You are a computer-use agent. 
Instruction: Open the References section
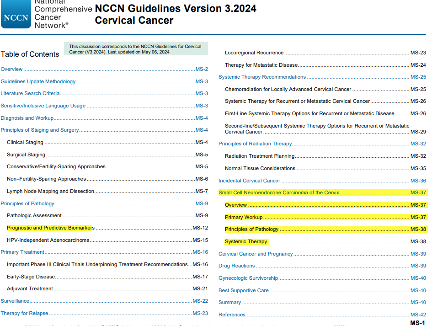pos(322,315)
